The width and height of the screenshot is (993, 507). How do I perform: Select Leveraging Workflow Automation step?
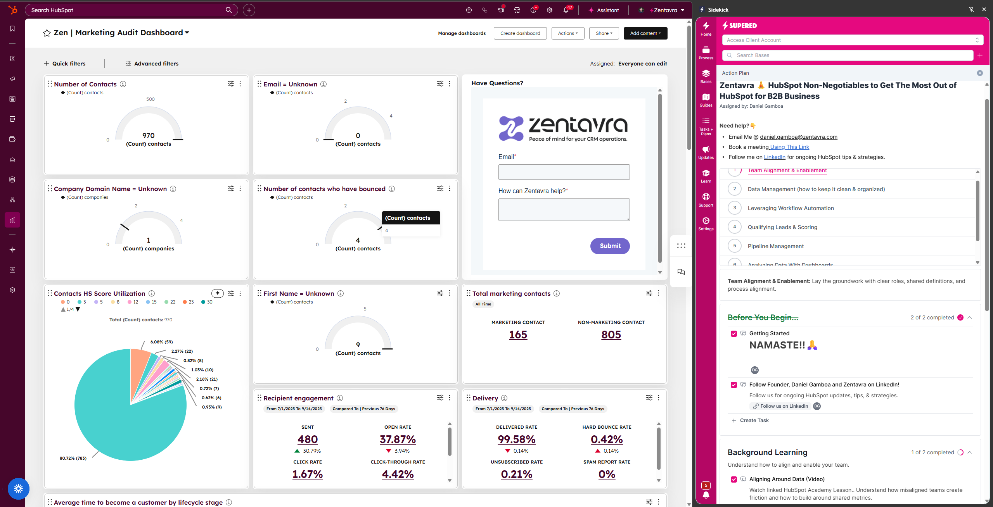[x=791, y=208]
